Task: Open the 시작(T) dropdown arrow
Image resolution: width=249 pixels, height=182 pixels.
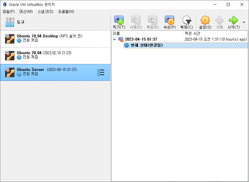Action: point(244,22)
